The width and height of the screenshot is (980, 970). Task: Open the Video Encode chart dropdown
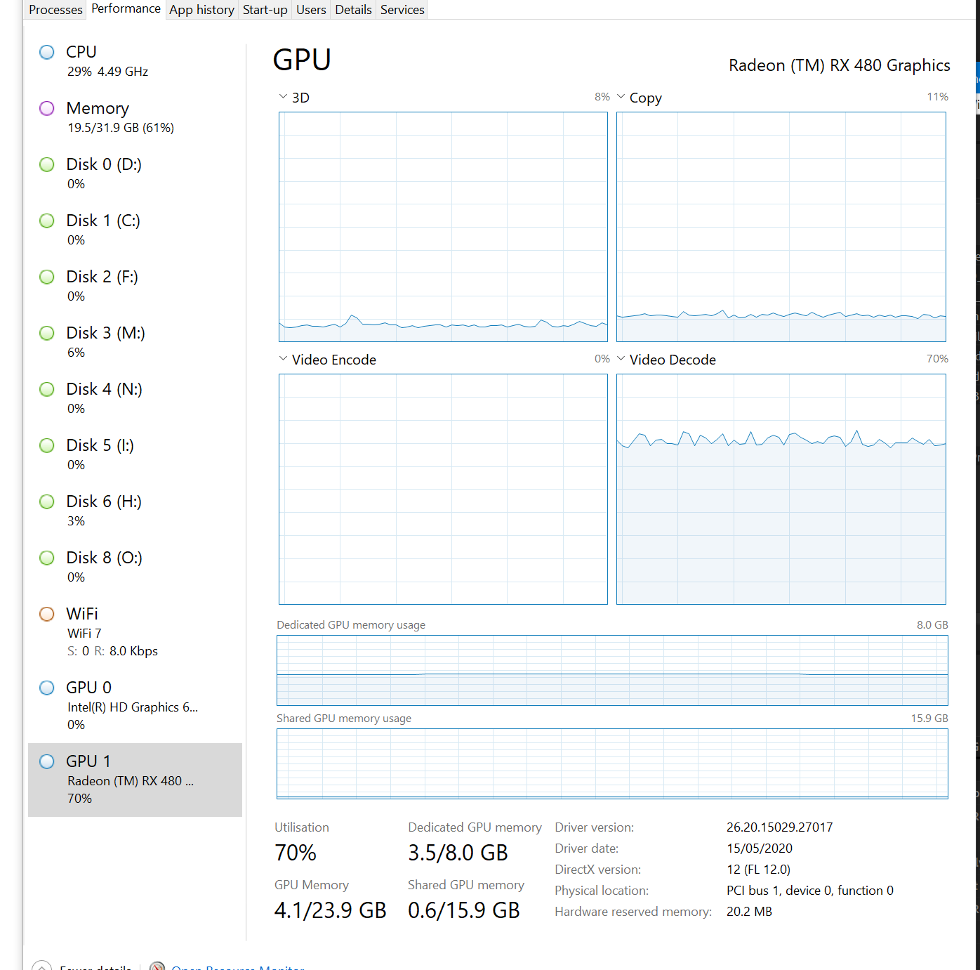pos(284,359)
